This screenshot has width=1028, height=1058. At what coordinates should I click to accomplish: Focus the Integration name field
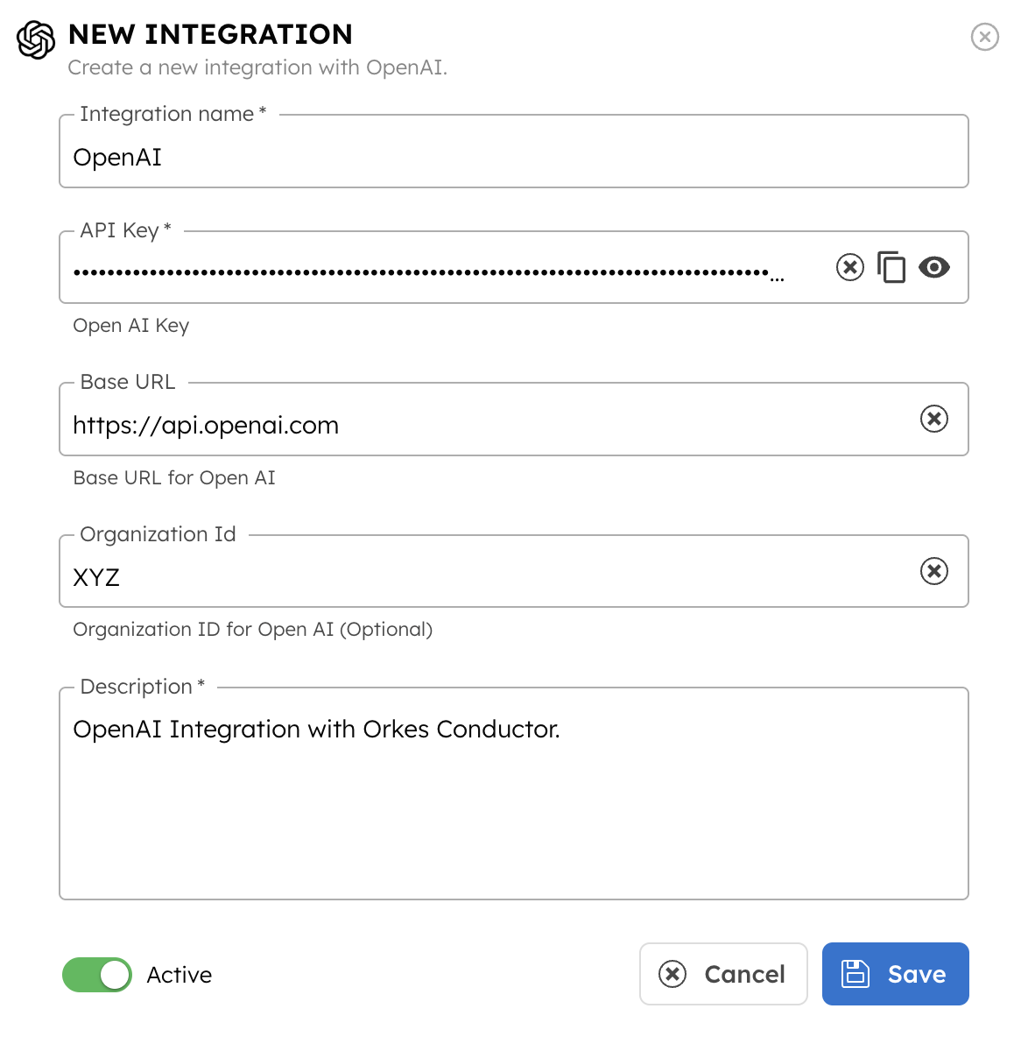coord(513,158)
